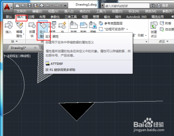174x136 pixels.
Task: Click the Open file icon
Action: click(23, 6)
